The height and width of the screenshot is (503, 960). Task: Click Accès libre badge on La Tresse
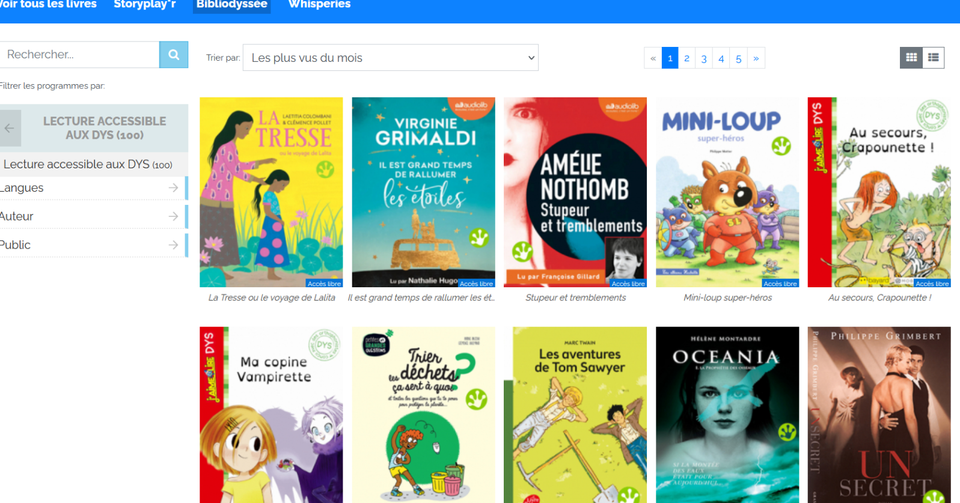click(324, 284)
